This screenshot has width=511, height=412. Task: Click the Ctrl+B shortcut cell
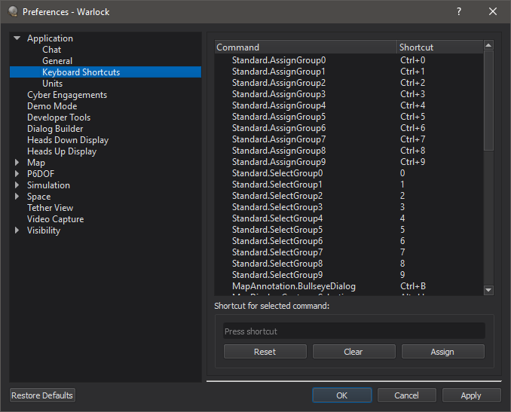click(413, 286)
